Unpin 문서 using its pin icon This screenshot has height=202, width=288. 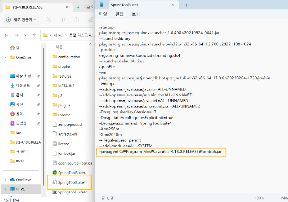[38, 95]
